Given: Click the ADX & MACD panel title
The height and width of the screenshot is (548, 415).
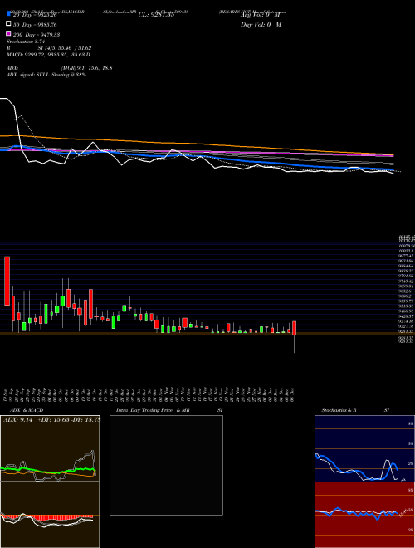Looking at the screenshot, I should (27, 410).
